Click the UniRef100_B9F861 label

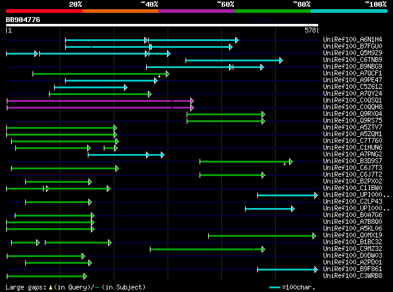pyautogui.click(x=352, y=269)
